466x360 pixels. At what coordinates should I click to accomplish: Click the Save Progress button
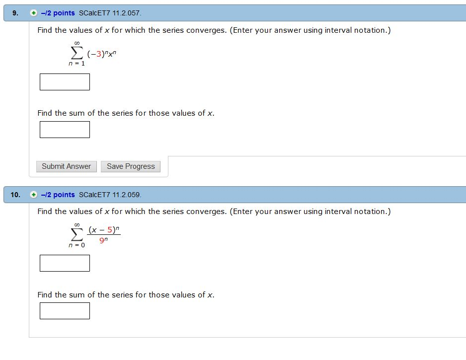click(x=130, y=166)
